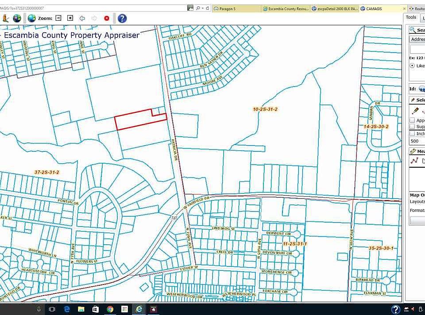The image size is (425, 315).
Task: Switch to Escambia County Resou... tab
Action: pos(286,9)
